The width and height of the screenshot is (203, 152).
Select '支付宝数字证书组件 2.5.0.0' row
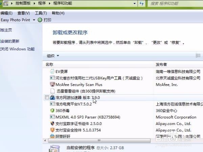click(x=78, y=124)
